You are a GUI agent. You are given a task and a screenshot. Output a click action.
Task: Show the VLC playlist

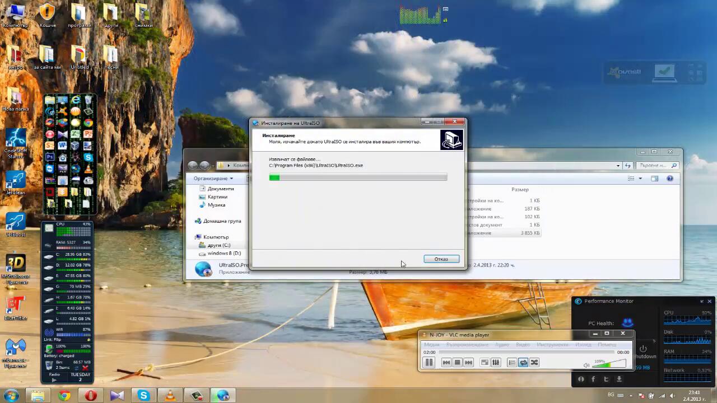[511, 363]
